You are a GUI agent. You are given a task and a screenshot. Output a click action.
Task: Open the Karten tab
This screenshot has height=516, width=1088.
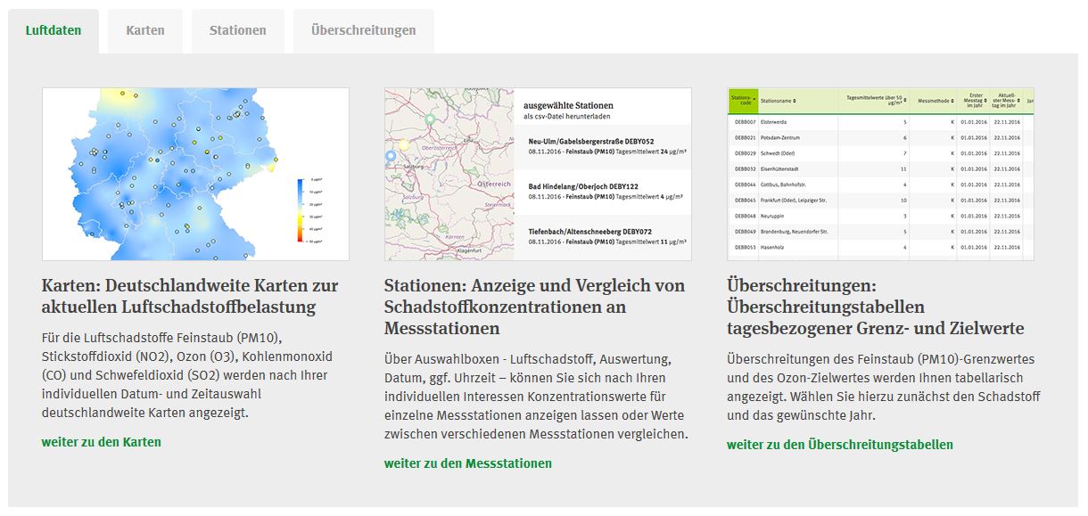click(x=145, y=30)
